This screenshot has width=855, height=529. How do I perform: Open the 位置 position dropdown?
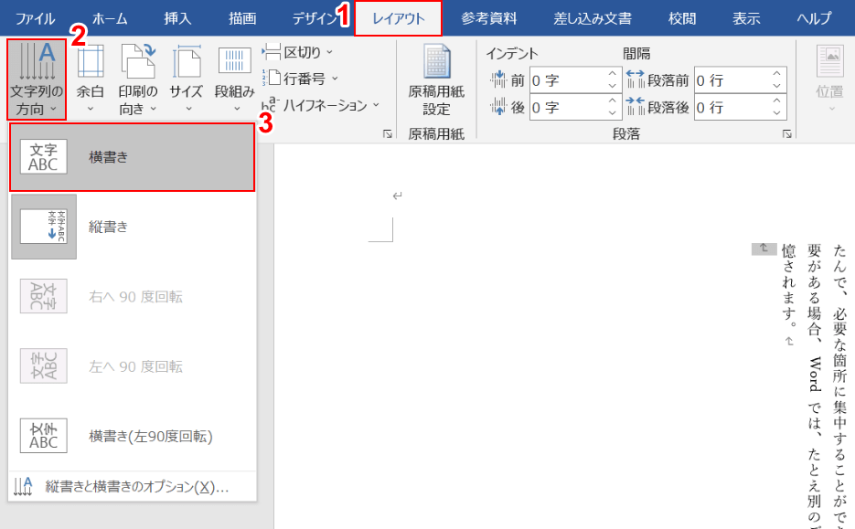[830, 79]
